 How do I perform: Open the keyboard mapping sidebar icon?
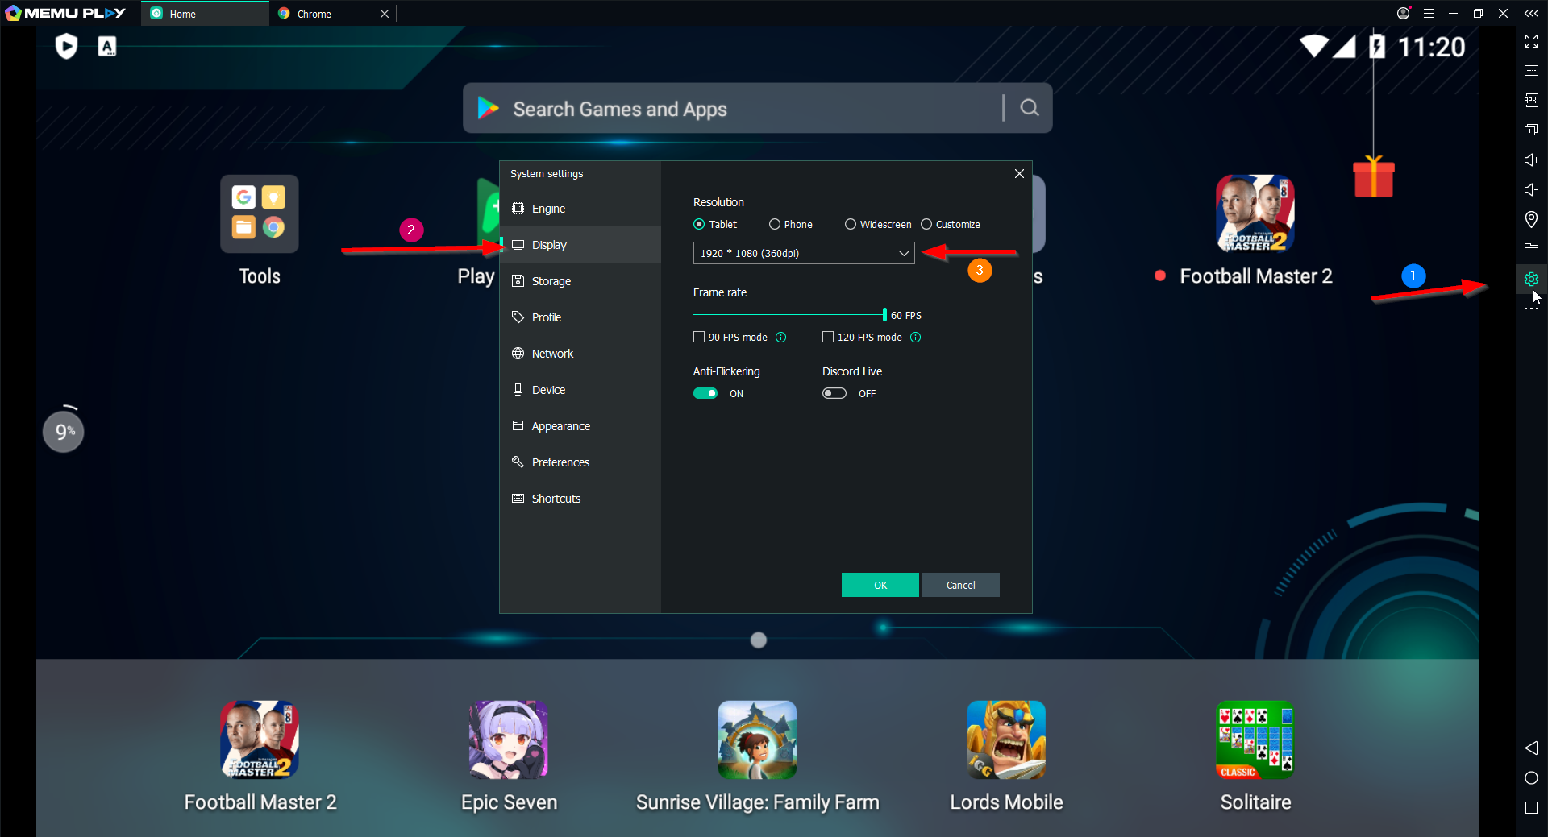(1531, 70)
